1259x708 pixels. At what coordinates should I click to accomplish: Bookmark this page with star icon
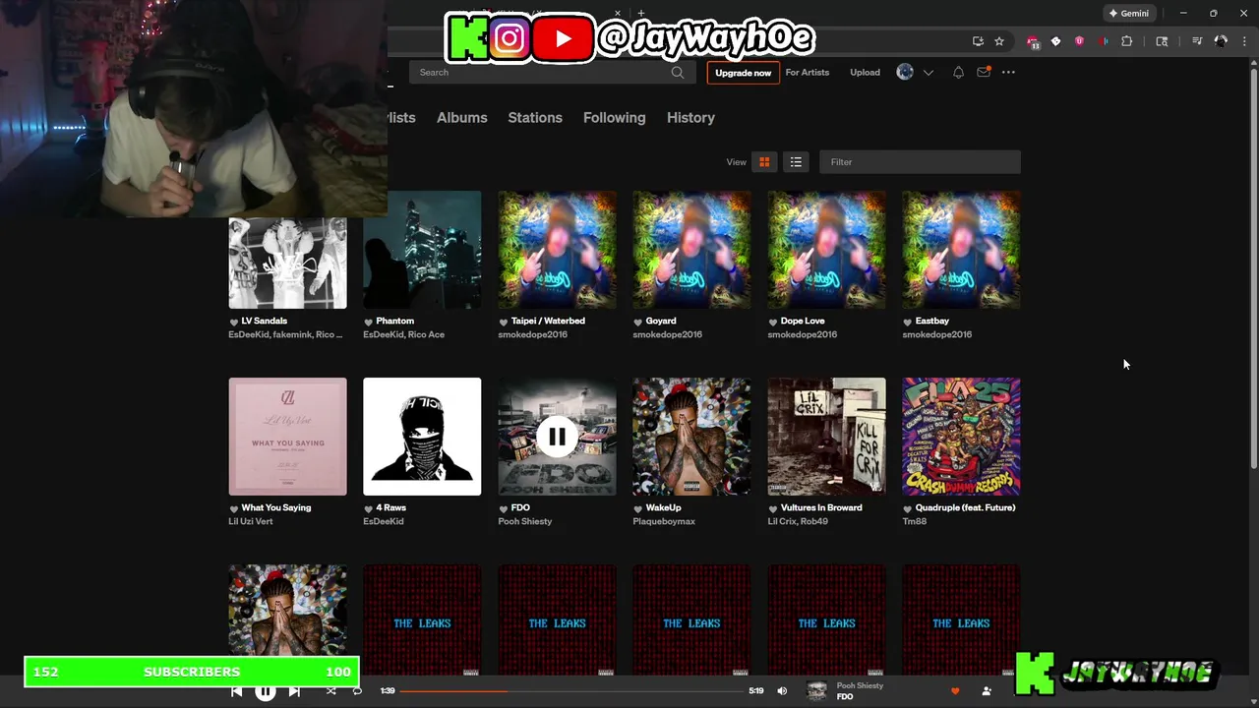tap(999, 41)
